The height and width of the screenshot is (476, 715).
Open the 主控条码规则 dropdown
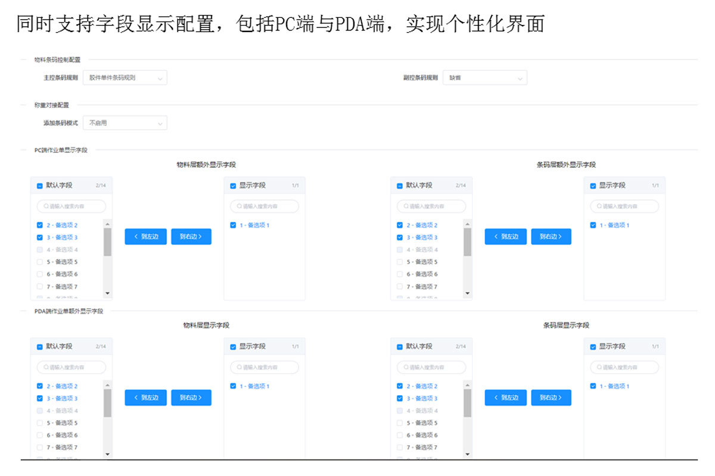coord(125,78)
